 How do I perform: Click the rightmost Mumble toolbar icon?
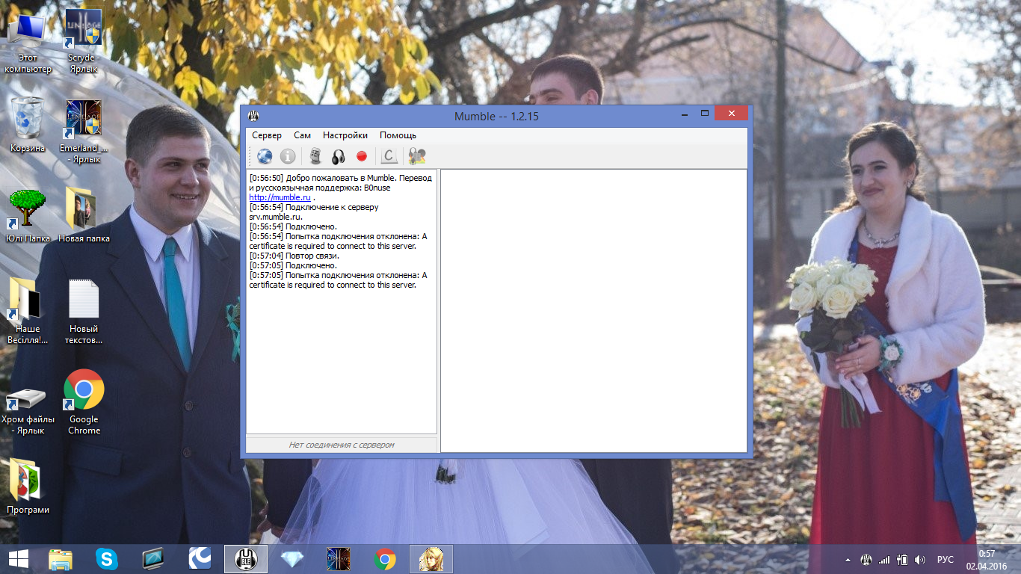[417, 156]
